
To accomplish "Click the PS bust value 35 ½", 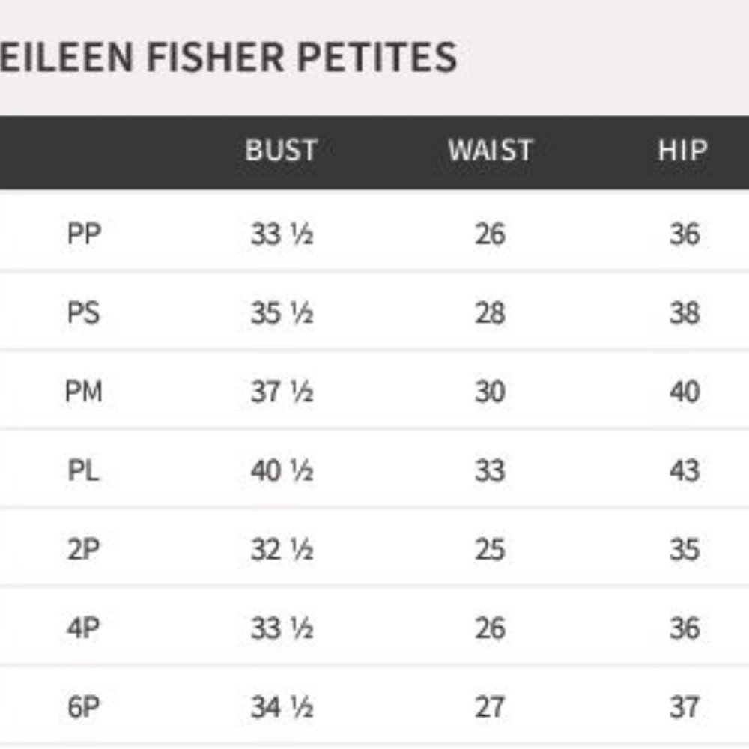I will [282, 313].
